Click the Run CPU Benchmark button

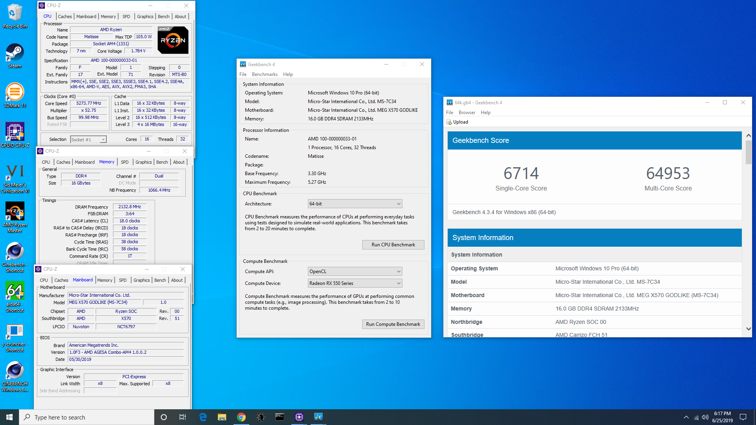coord(393,245)
